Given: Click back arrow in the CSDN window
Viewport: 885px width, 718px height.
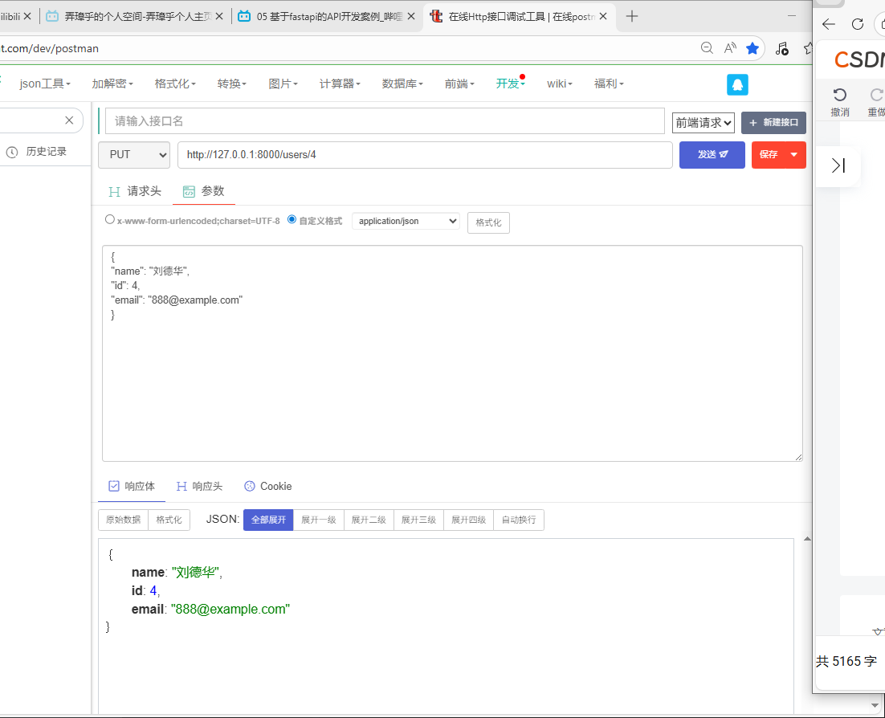Looking at the screenshot, I should [x=829, y=24].
